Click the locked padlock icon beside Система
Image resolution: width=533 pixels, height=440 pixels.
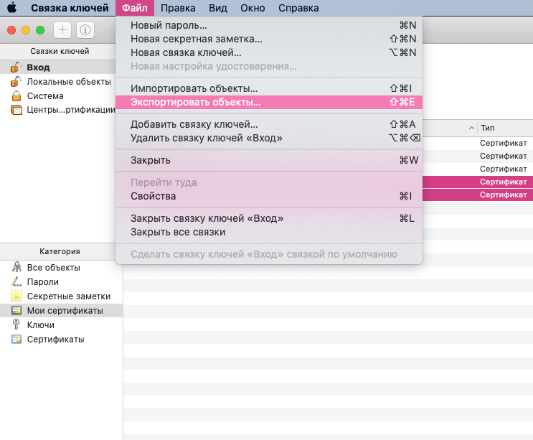[x=16, y=96]
